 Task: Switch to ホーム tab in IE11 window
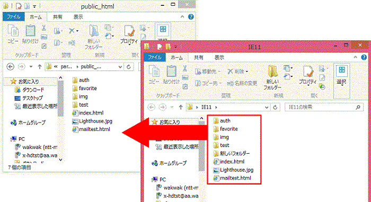(x=176, y=58)
